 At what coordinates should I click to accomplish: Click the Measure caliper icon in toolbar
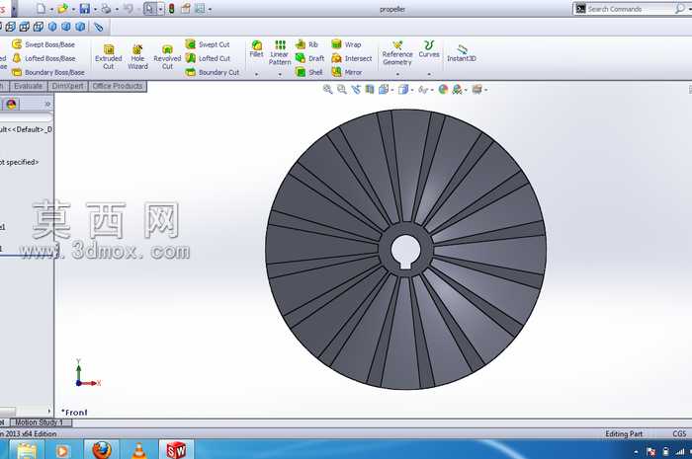98,27
